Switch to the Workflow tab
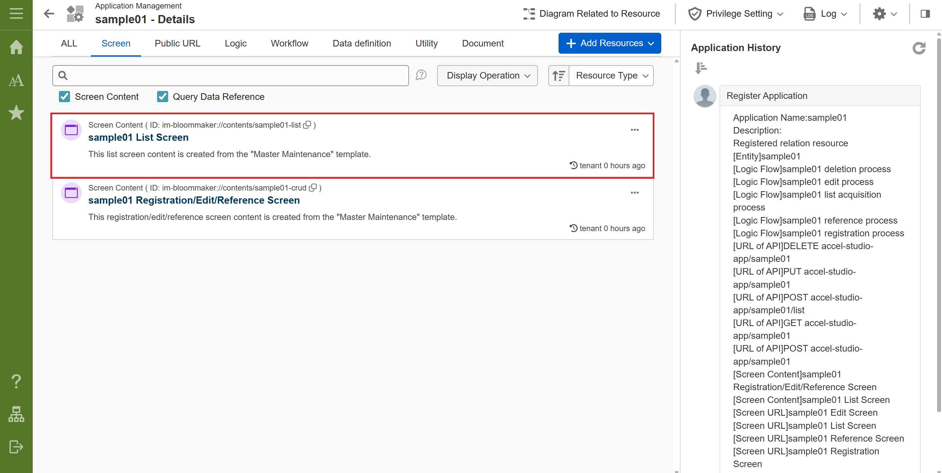Screen dimensions: 942x473 point(289,43)
